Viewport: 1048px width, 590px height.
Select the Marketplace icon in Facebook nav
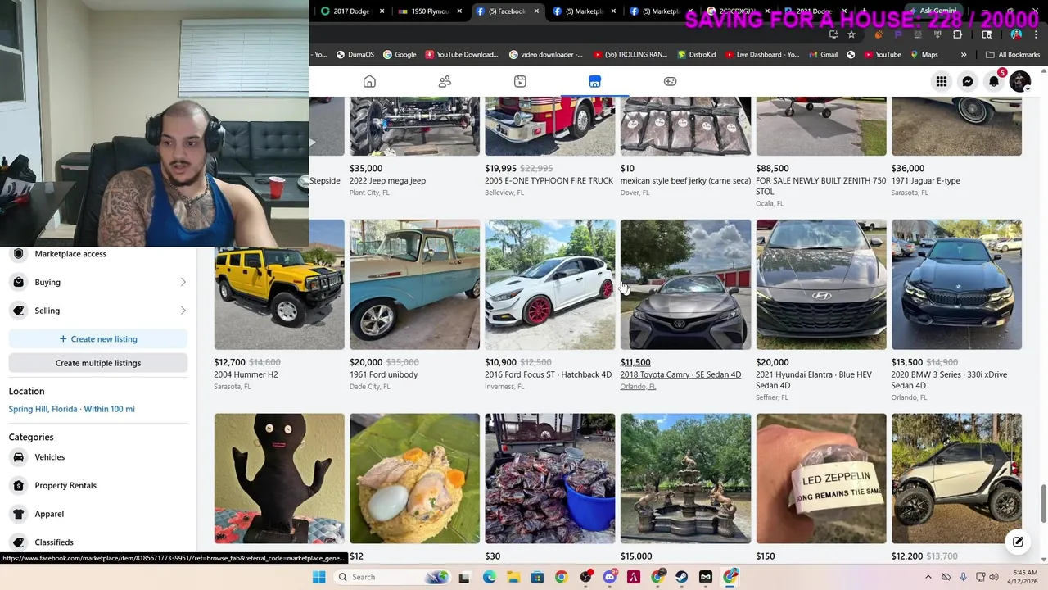point(594,81)
